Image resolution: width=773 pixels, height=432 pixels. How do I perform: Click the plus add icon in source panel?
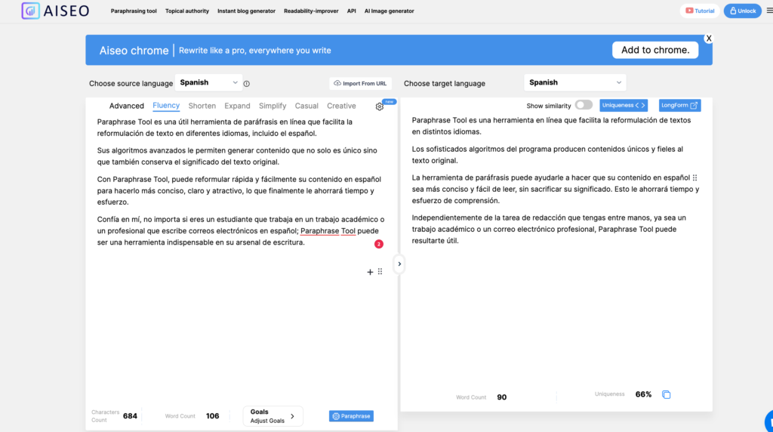pos(370,272)
